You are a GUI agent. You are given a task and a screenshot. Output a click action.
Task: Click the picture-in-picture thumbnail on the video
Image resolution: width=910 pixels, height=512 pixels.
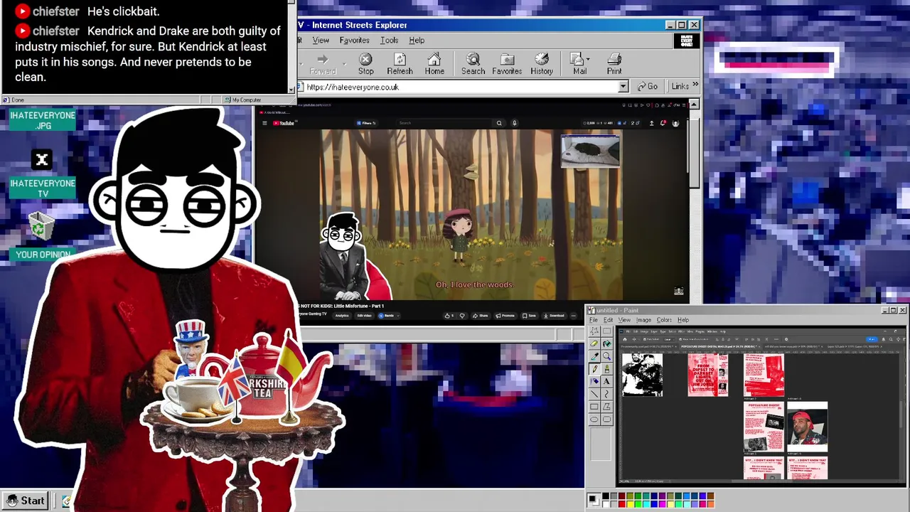point(590,151)
